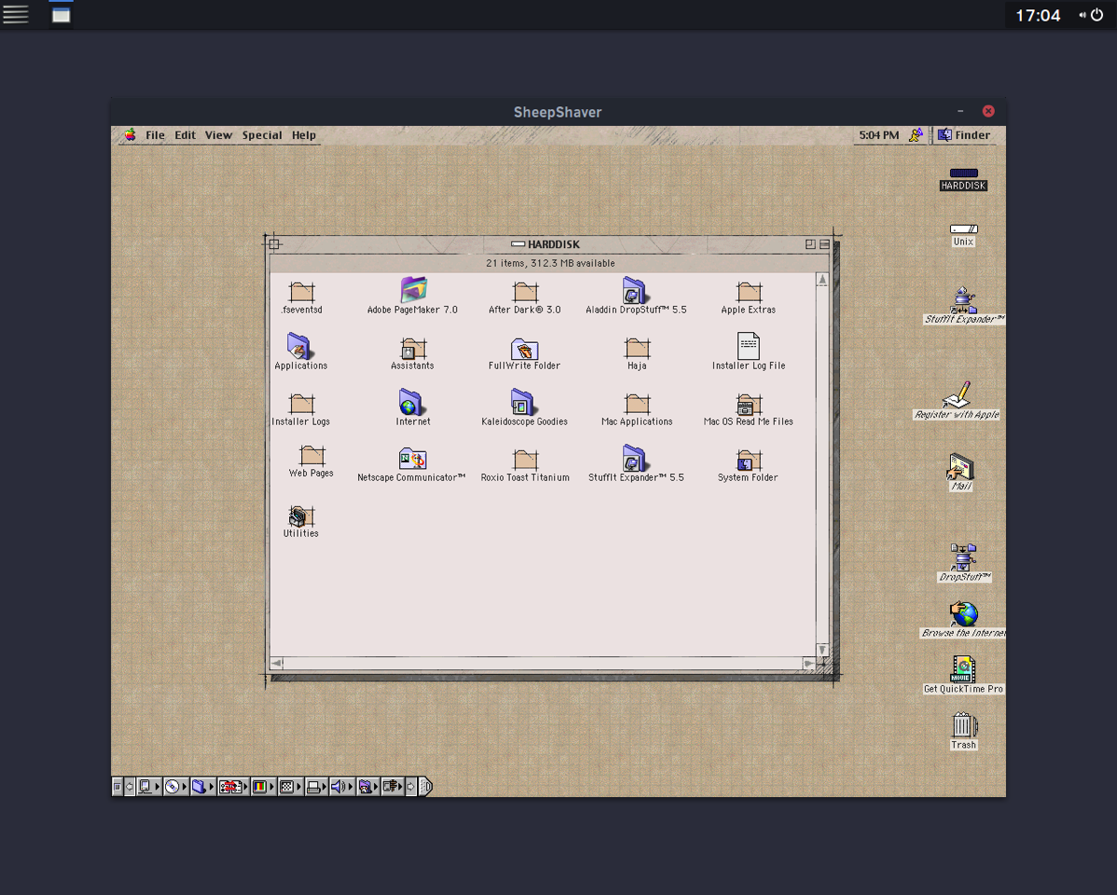Open the printer selector strip module

tap(316, 786)
